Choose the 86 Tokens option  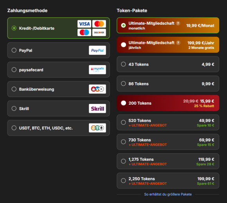pos(168,83)
